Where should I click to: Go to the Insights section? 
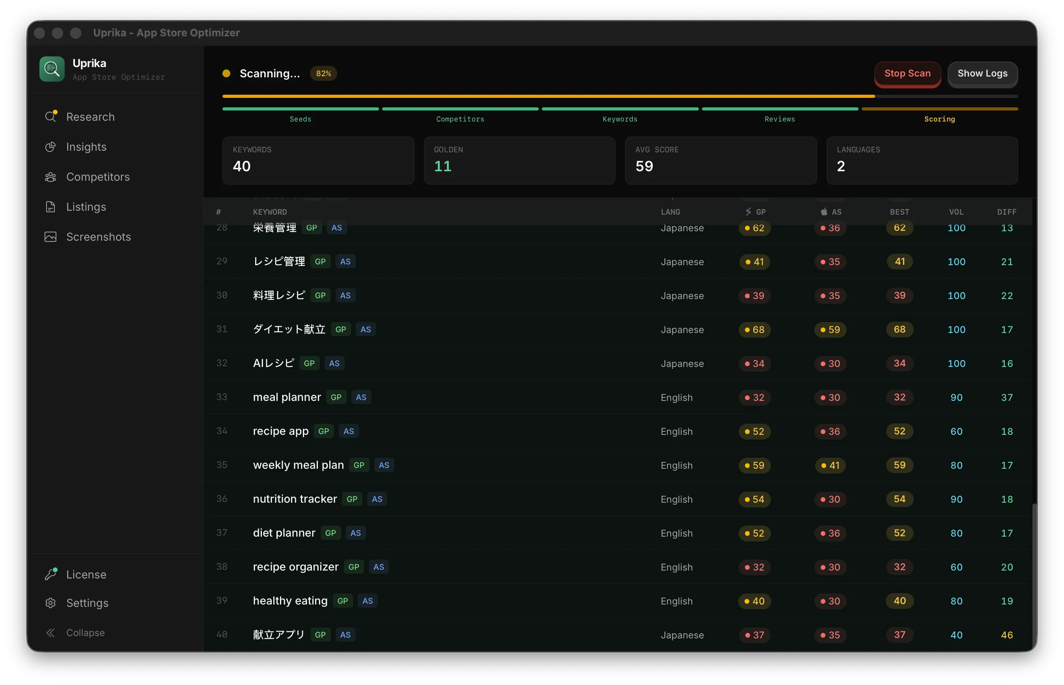tap(86, 147)
